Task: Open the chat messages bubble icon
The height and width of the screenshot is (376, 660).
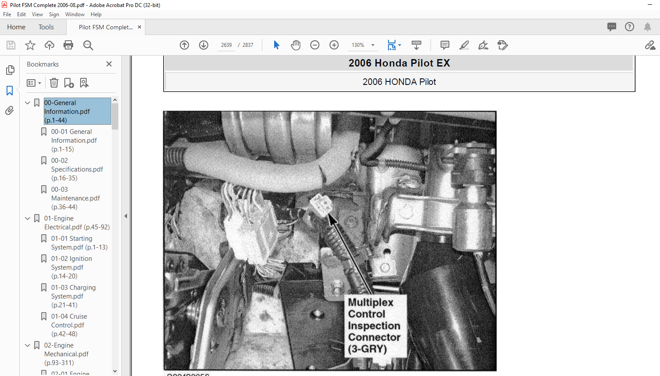Action: 612,27
